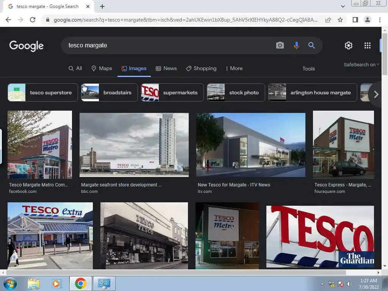388x291 pixels.
Task: Search by image using camera icon
Action: (x=280, y=45)
